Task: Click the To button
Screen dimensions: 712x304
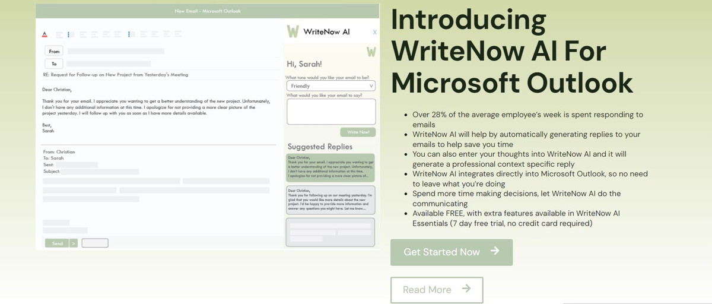Action: (x=54, y=64)
